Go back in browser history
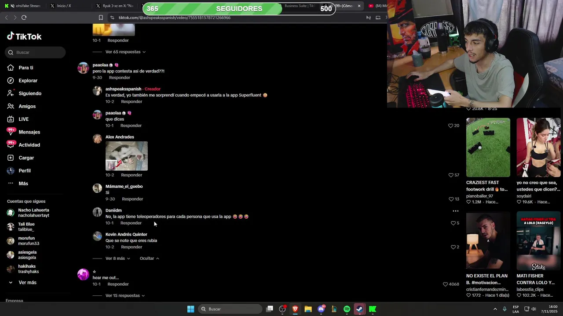 tap(6, 18)
